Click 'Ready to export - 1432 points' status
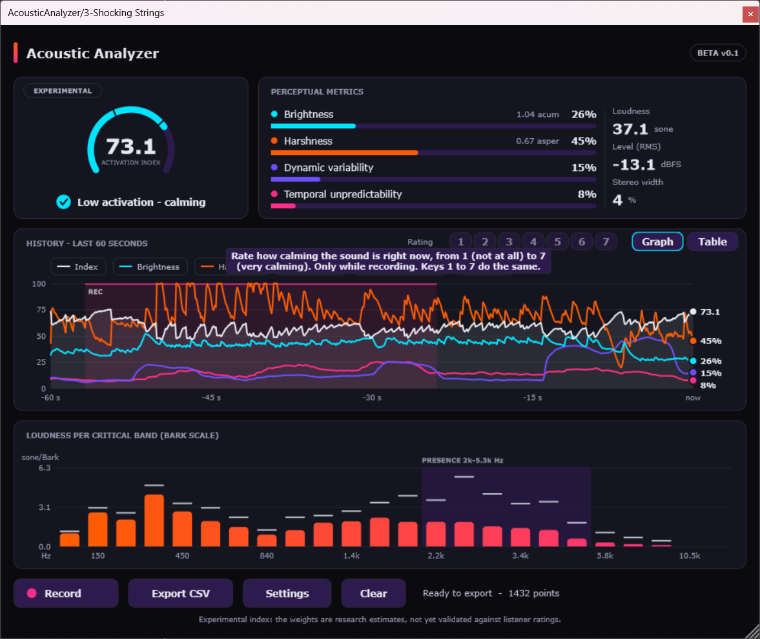The width and height of the screenshot is (760, 639). click(491, 593)
